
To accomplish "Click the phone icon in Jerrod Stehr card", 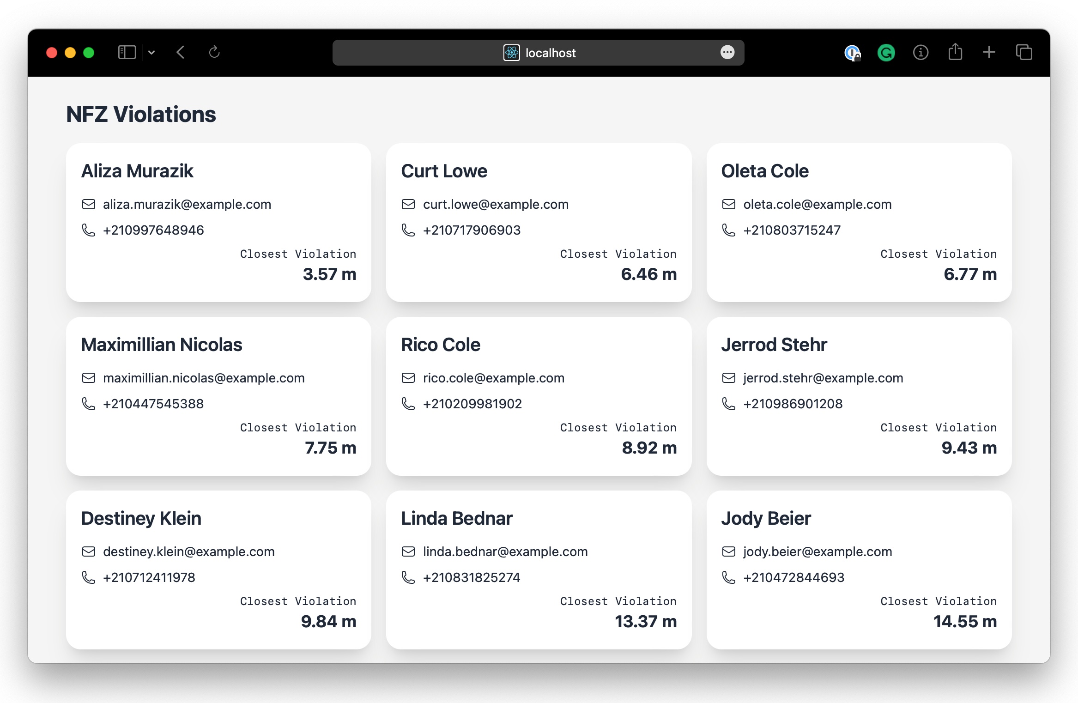I will (x=728, y=404).
